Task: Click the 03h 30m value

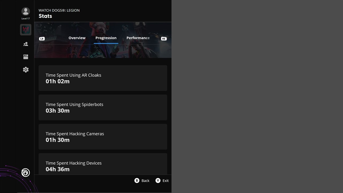Action: pos(58,110)
